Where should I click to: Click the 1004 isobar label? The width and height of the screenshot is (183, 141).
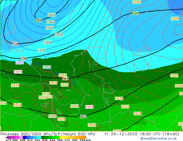tap(50, 28)
